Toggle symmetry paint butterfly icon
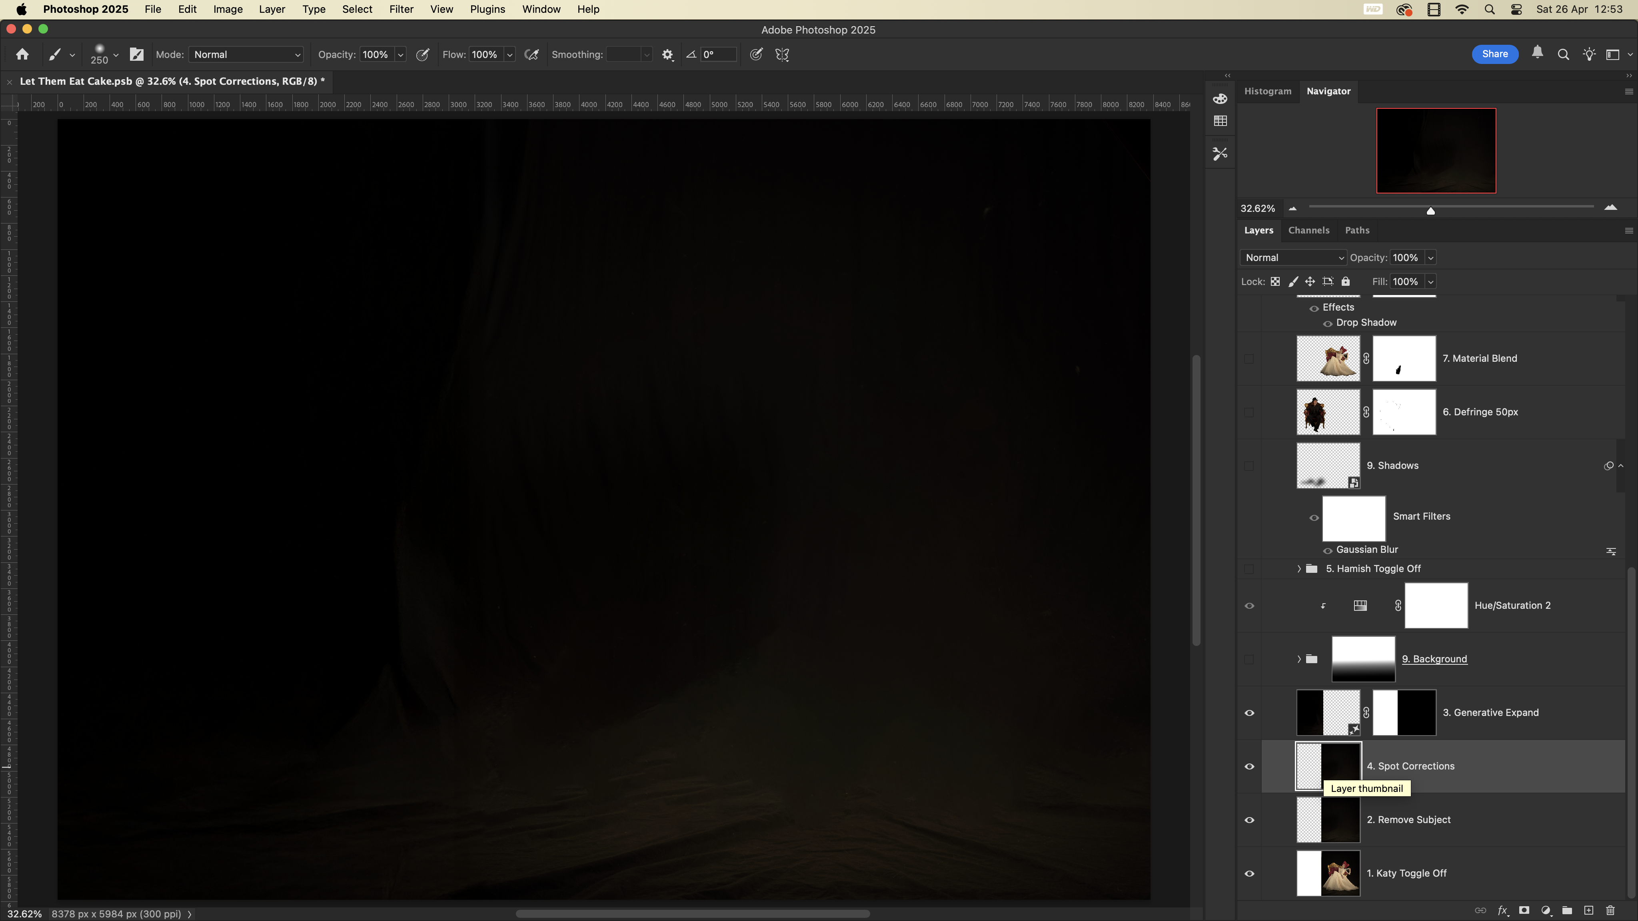Image resolution: width=1638 pixels, height=921 pixels. point(782,55)
